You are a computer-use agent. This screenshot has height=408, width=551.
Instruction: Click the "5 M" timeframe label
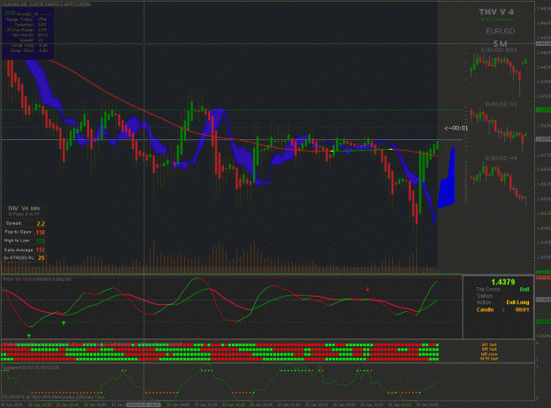(500, 44)
